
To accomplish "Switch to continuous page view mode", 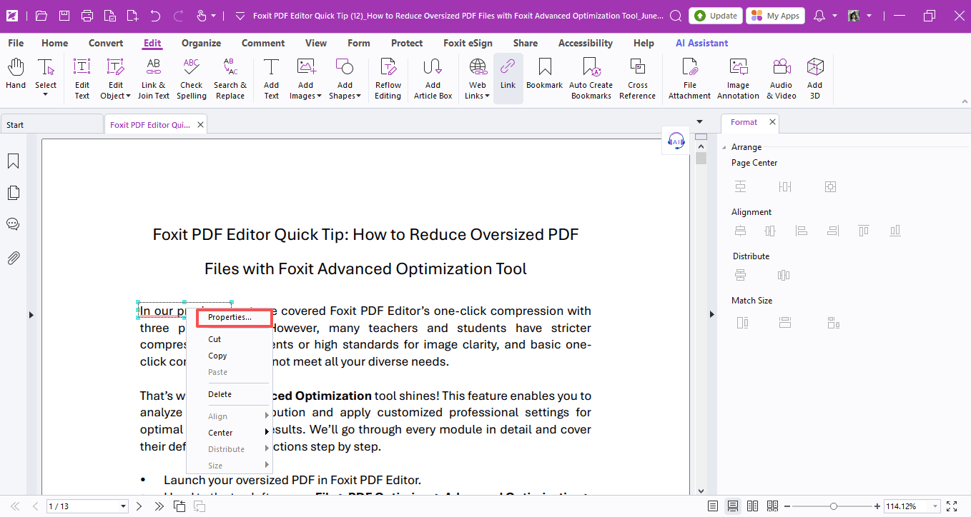I will (733, 506).
